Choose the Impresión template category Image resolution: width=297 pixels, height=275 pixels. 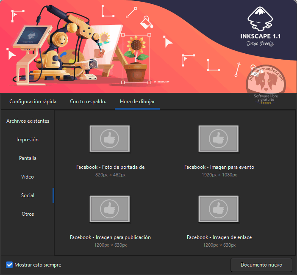click(28, 140)
